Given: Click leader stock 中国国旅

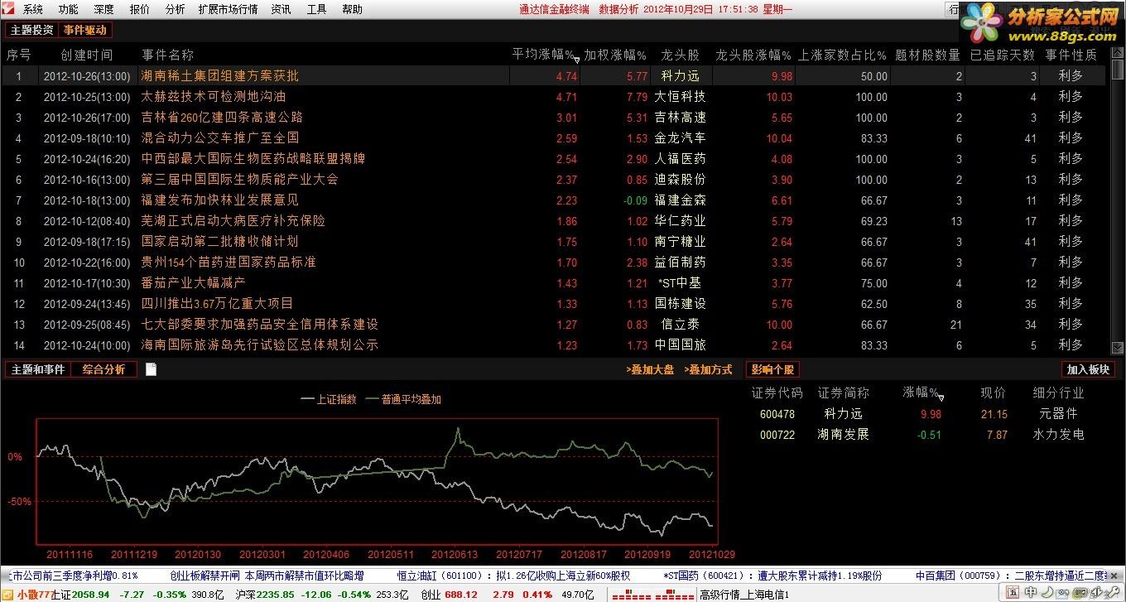Looking at the screenshot, I should pyautogui.click(x=680, y=344).
